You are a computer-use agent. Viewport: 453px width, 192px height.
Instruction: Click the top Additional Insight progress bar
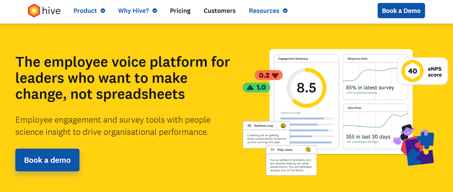(307, 118)
